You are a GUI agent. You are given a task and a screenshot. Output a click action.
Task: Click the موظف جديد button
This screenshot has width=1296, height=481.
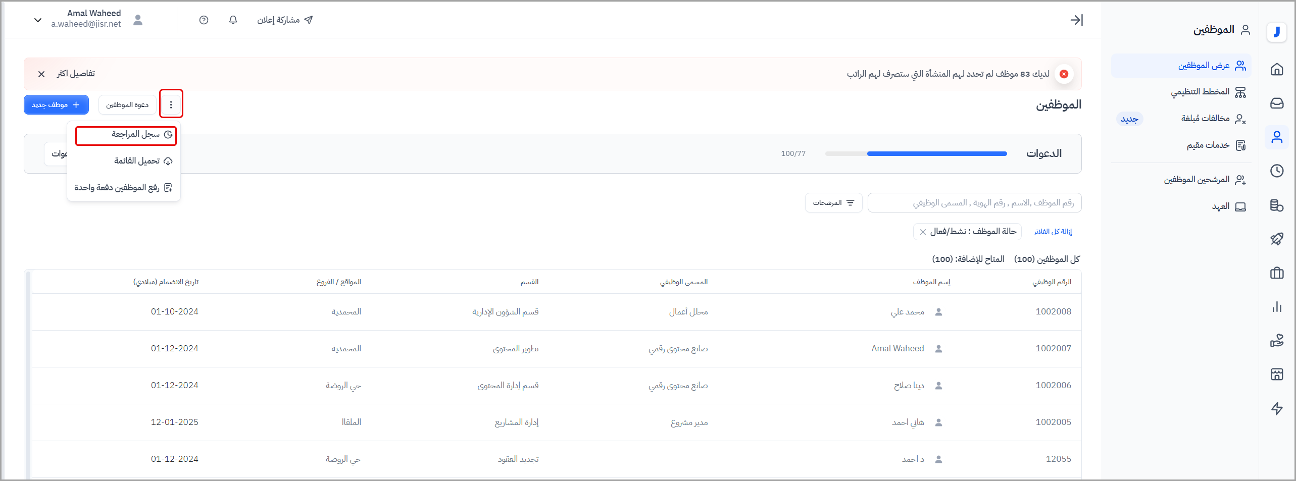point(56,105)
